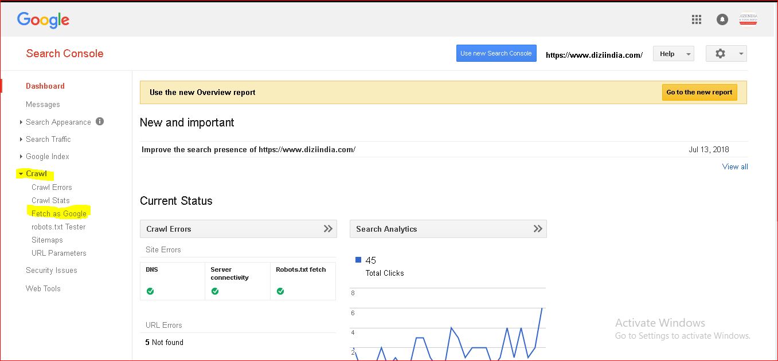Image resolution: width=778 pixels, height=361 pixels.
Task: Click the URL Errors label
Action: point(164,325)
